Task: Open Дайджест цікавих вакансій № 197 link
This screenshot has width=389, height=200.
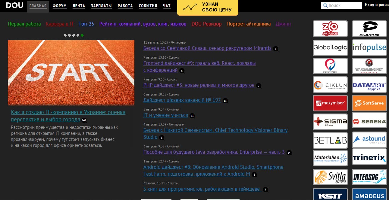Action: [x=182, y=100]
